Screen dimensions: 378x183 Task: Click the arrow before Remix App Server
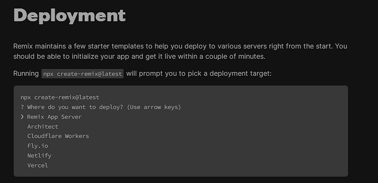(x=22, y=117)
